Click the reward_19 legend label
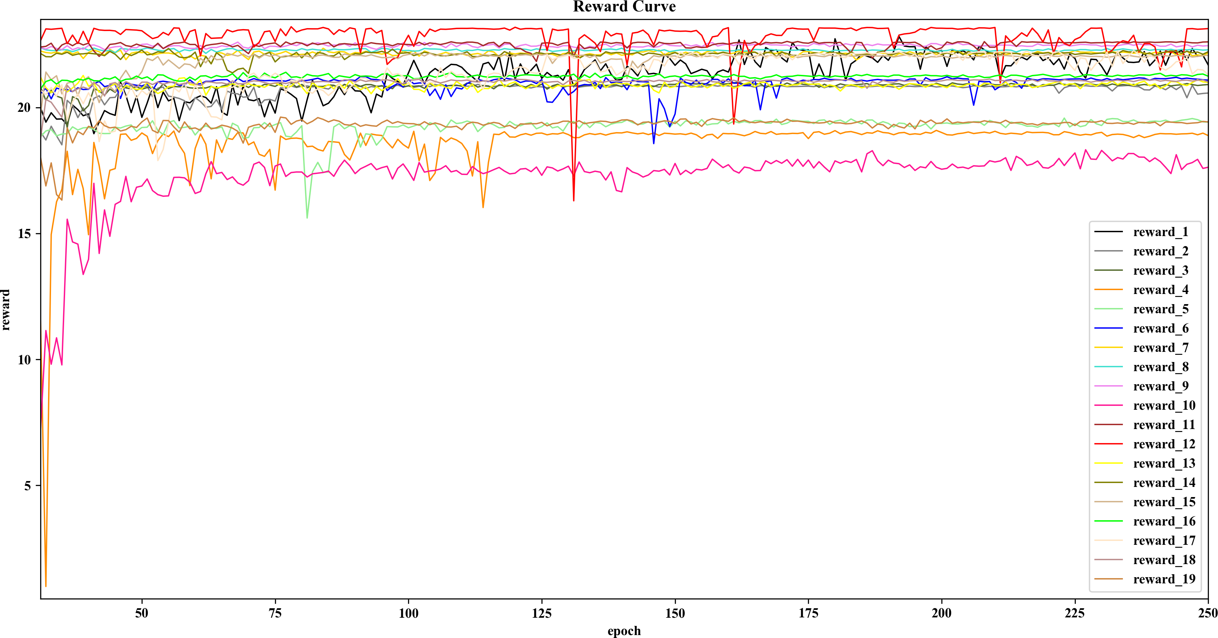Image resolution: width=1218 pixels, height=638 pixels. 1164,579
